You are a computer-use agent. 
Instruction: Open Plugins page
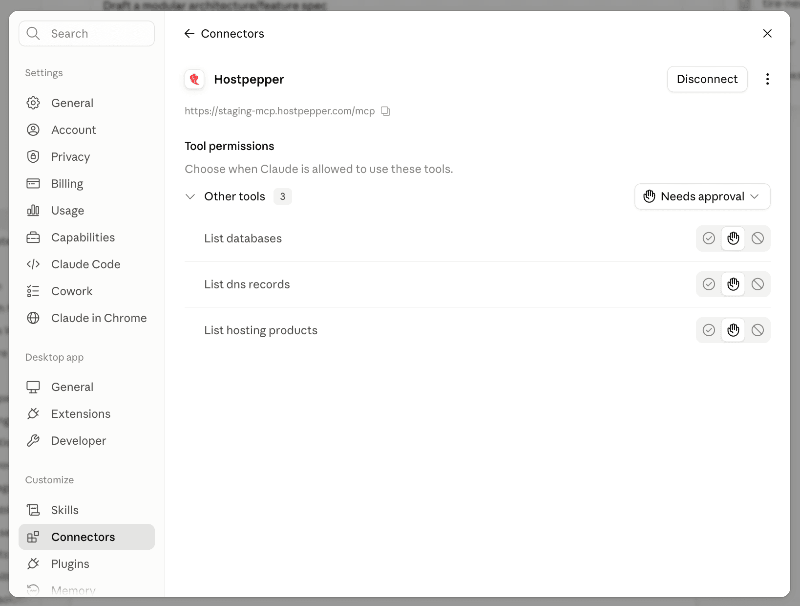click(x=87, y=564)
